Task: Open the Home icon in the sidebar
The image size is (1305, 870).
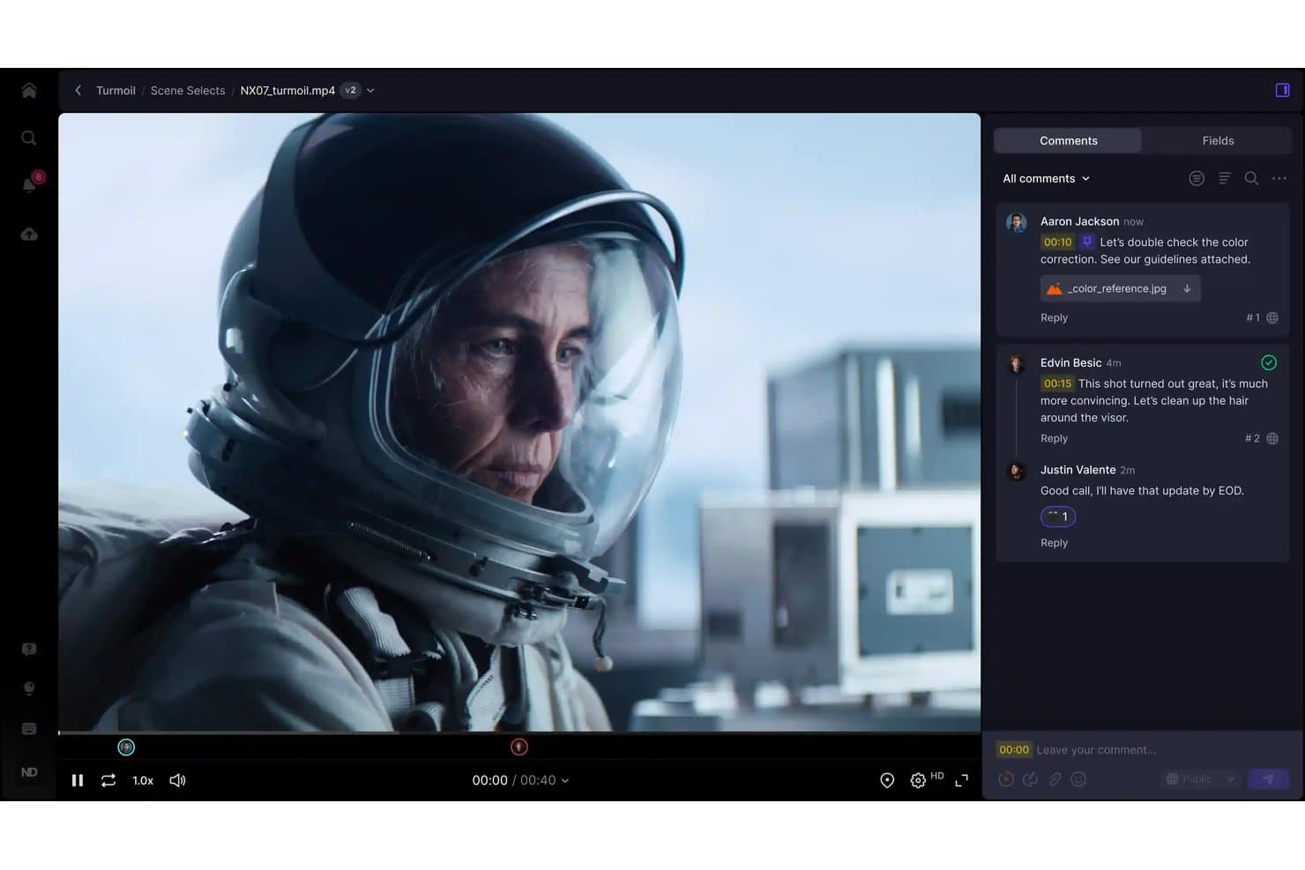Action: click(x=29, y=90)
